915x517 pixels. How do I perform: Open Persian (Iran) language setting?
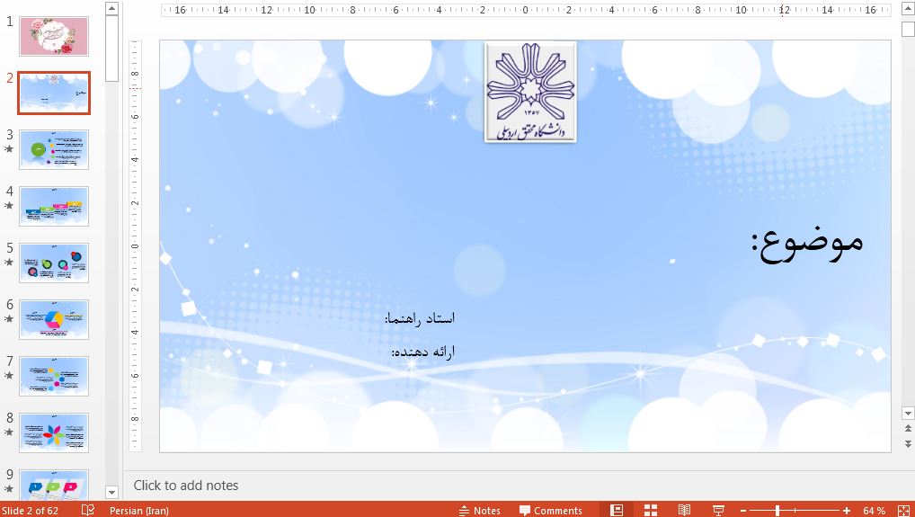tap(138, 510)
